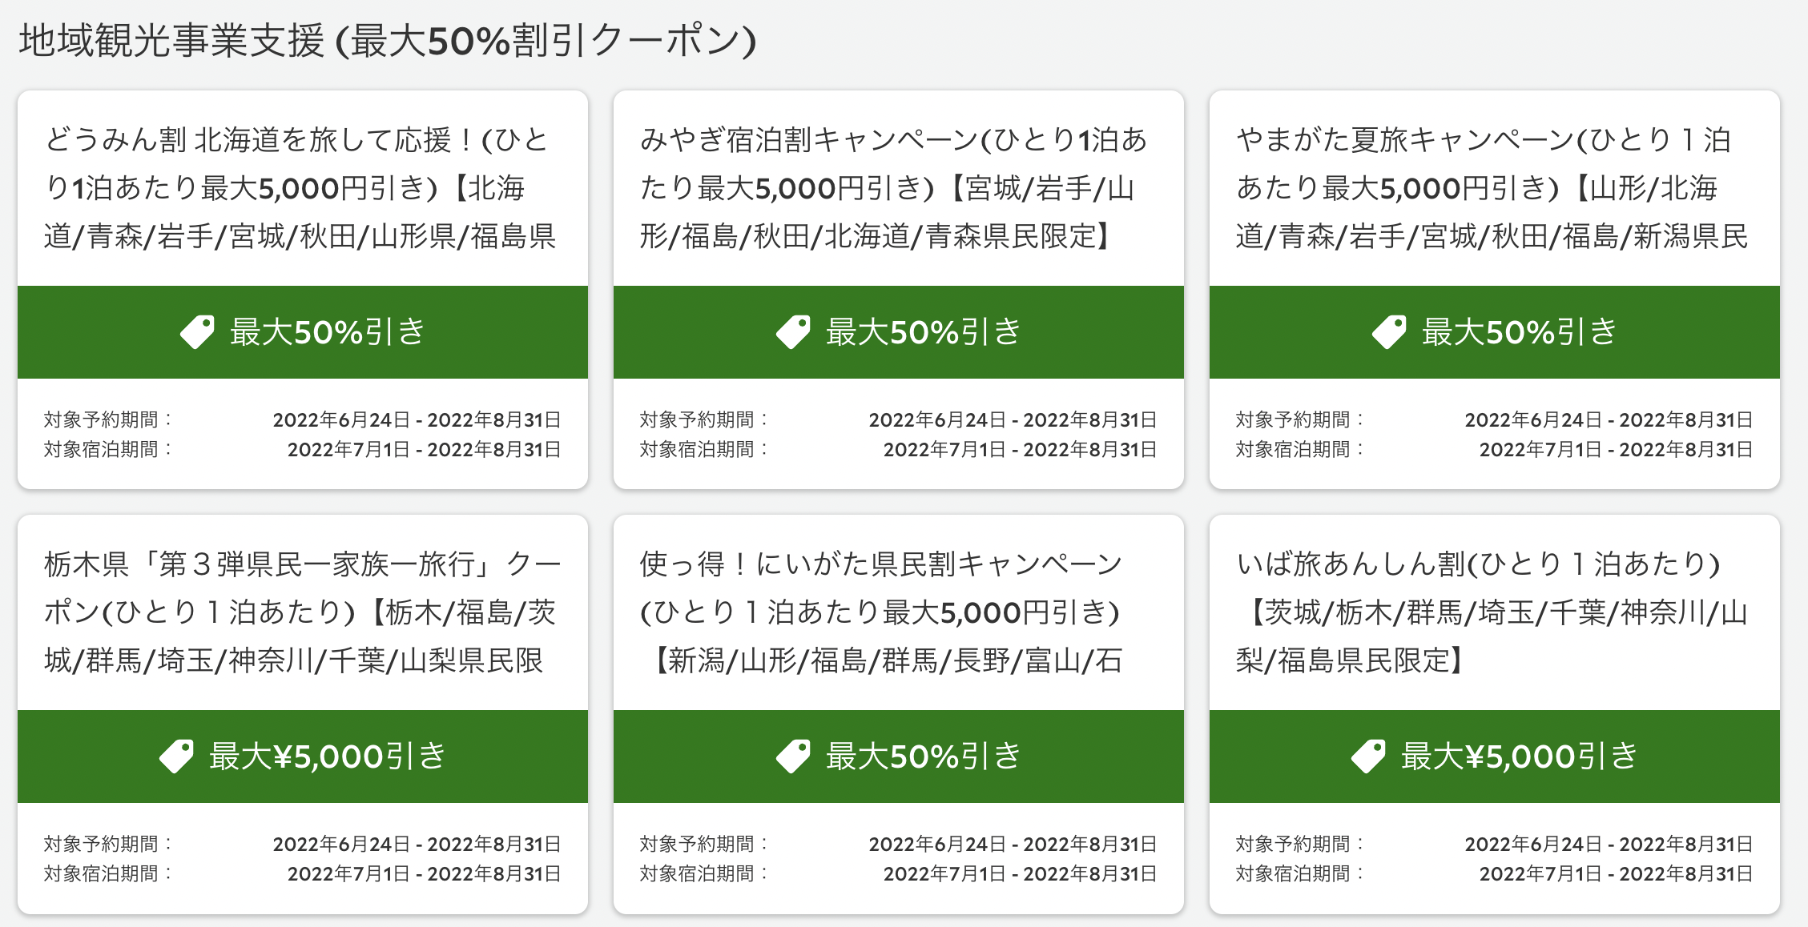Click the tag icon on the どうみん割 coupon

click(197, 332)
